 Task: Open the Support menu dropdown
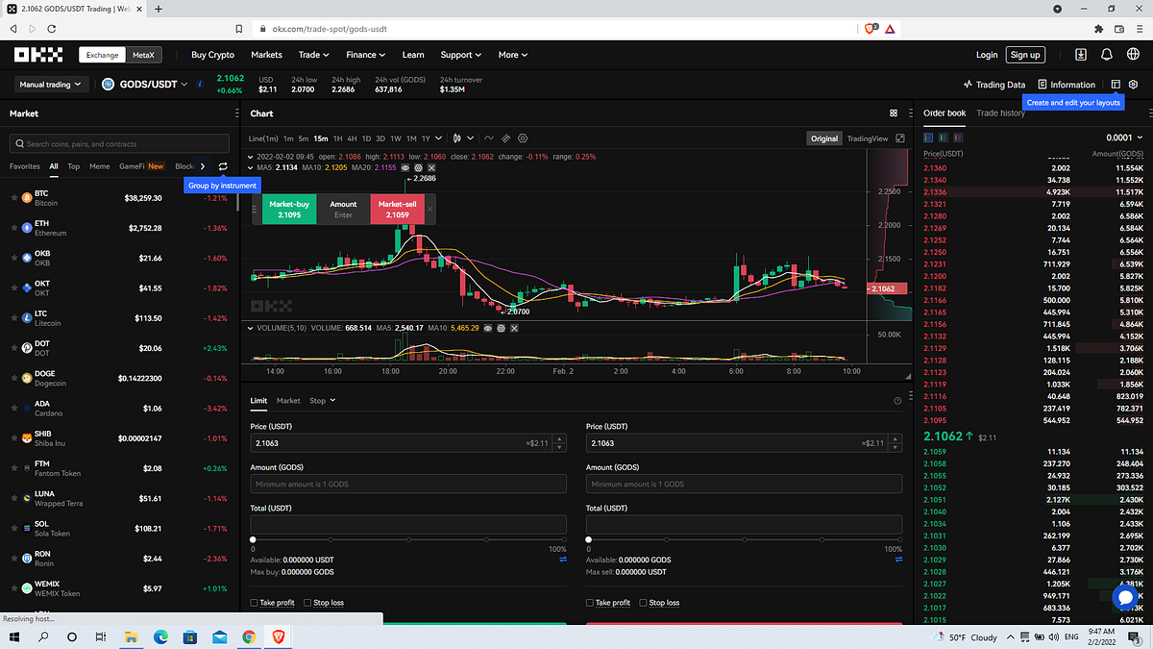coord(461,55)
